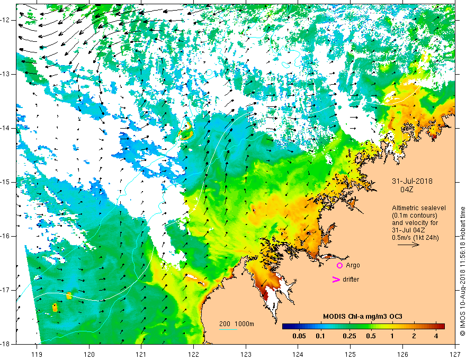The image size is (466, 360).
Task: Click the '31-Jul-2018' date text
Action: tap(412, 181)
